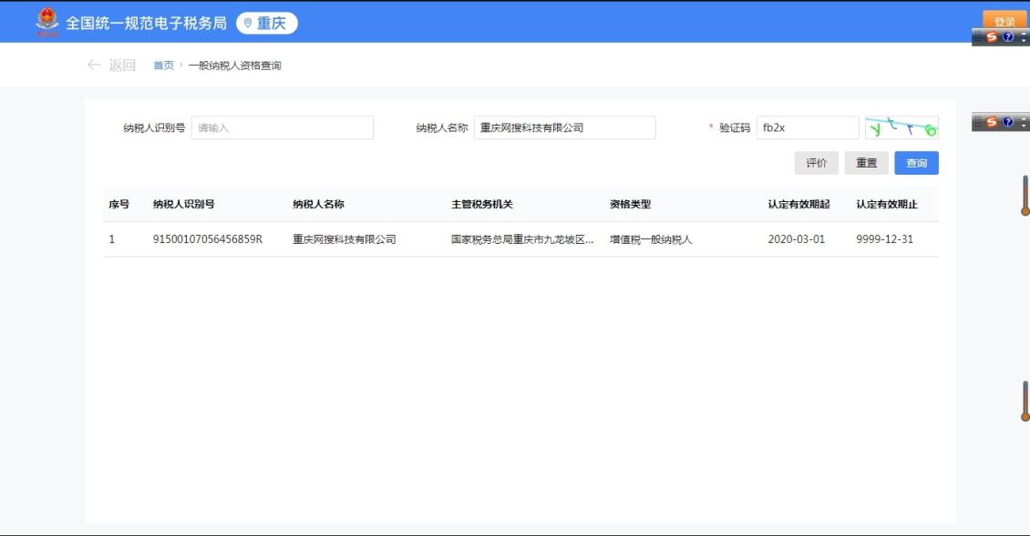Click the blue 查询 search button

[x=916, y=163]
